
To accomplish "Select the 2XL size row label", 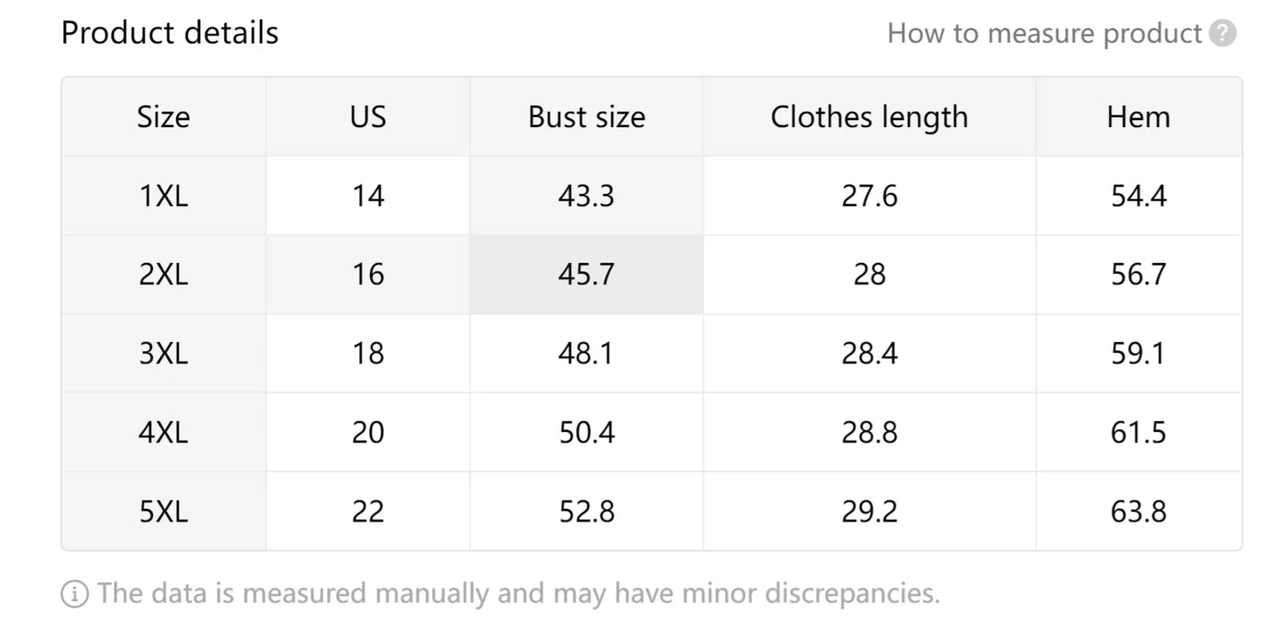I will 163,274.
